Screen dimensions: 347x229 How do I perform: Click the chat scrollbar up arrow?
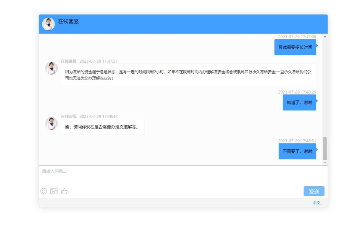(x=325, y=37)
